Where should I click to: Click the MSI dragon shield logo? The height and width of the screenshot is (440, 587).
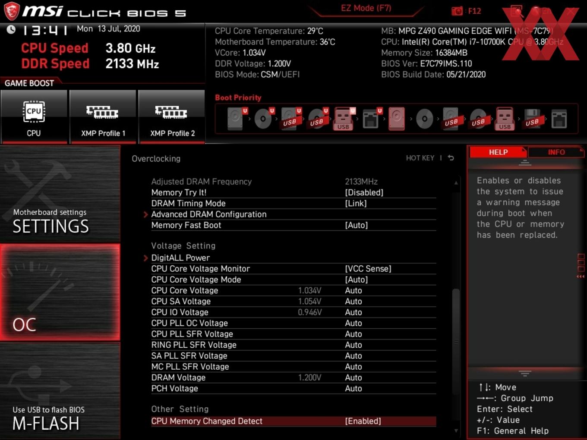pyautogui.click(x=12, y=11)
